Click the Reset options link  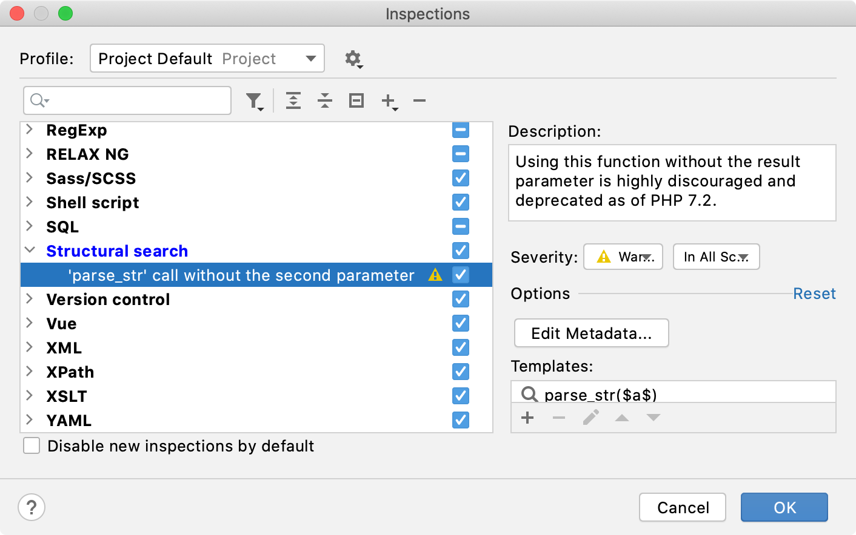click(814, 294)
